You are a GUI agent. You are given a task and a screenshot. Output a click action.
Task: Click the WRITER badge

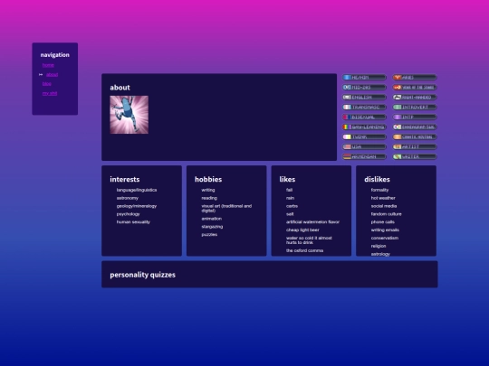(x=415, y=156)
